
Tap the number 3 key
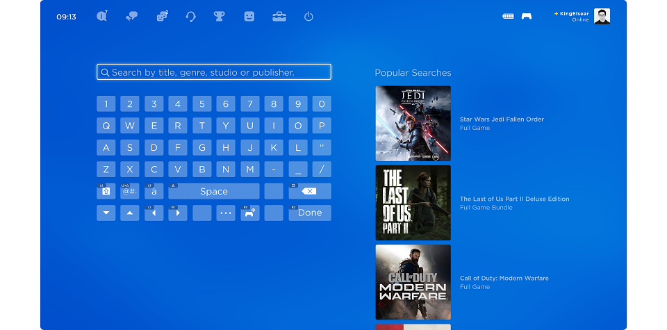click(x=154, y=104)
